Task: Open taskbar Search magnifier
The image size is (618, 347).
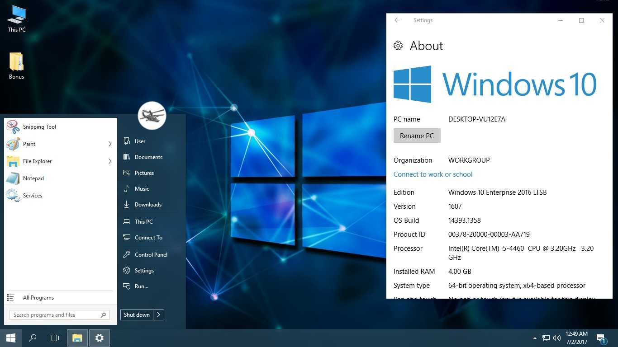Action: pos(33,338)
